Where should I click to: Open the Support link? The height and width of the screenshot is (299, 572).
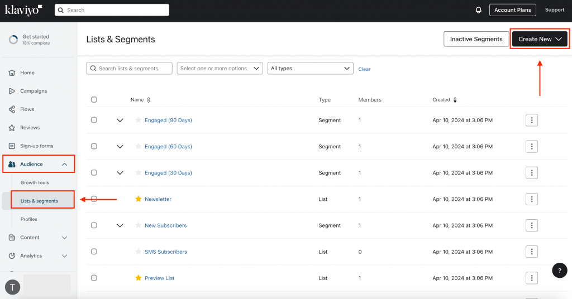[x=555, y=10]
